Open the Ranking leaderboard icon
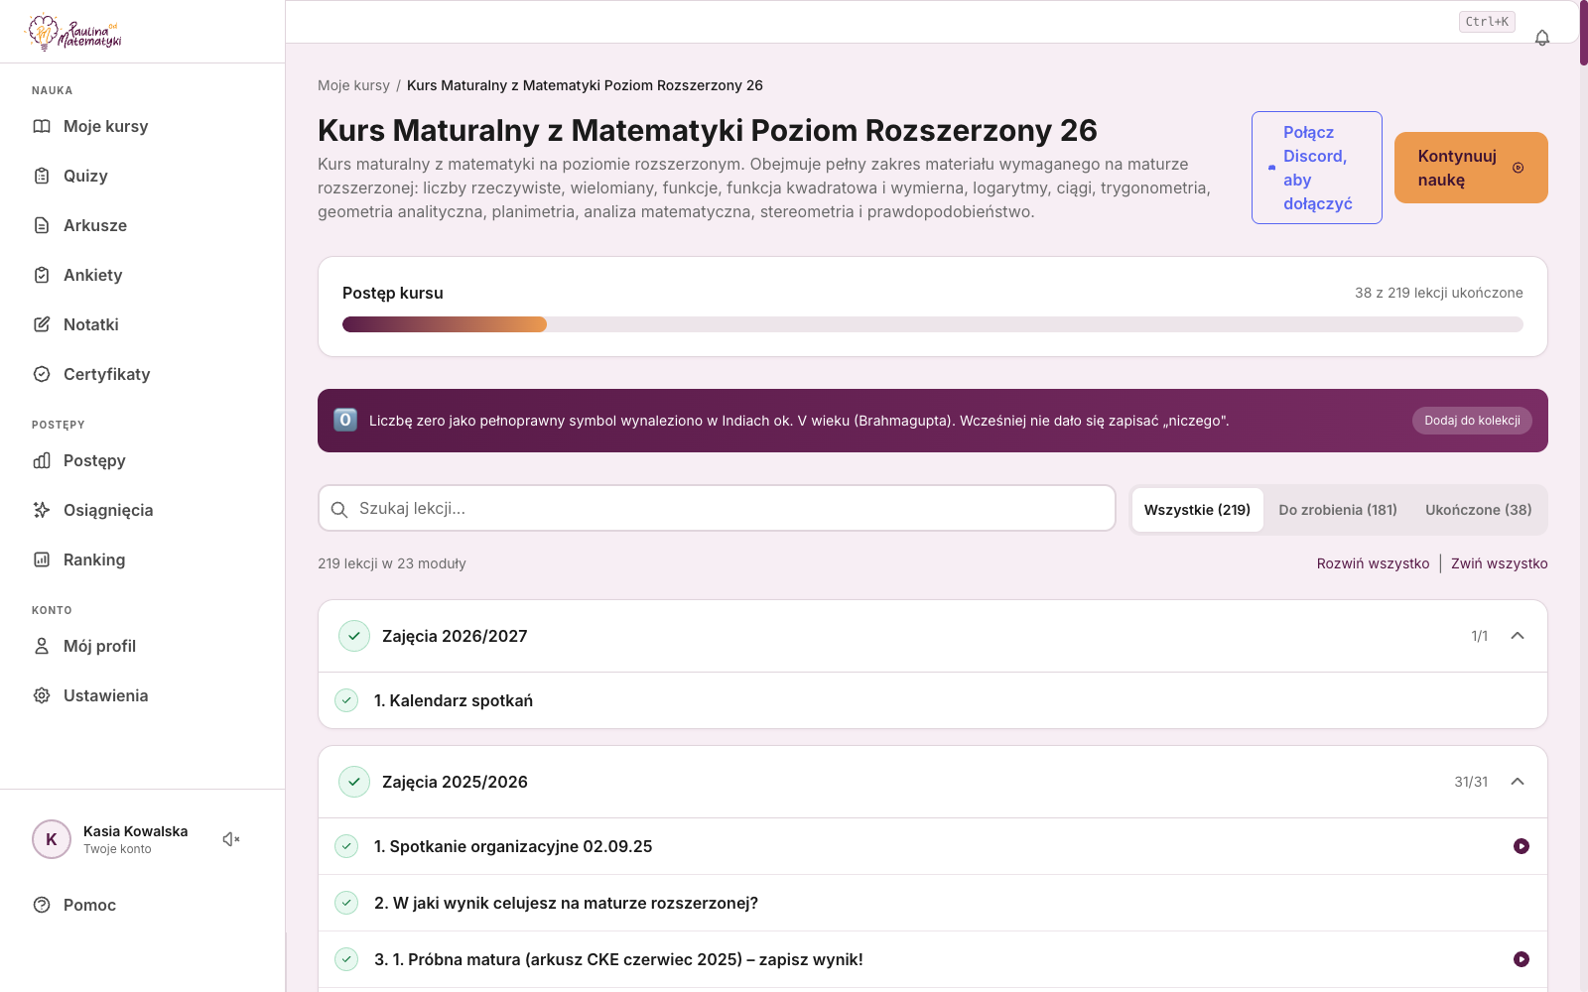 [42, 559]
